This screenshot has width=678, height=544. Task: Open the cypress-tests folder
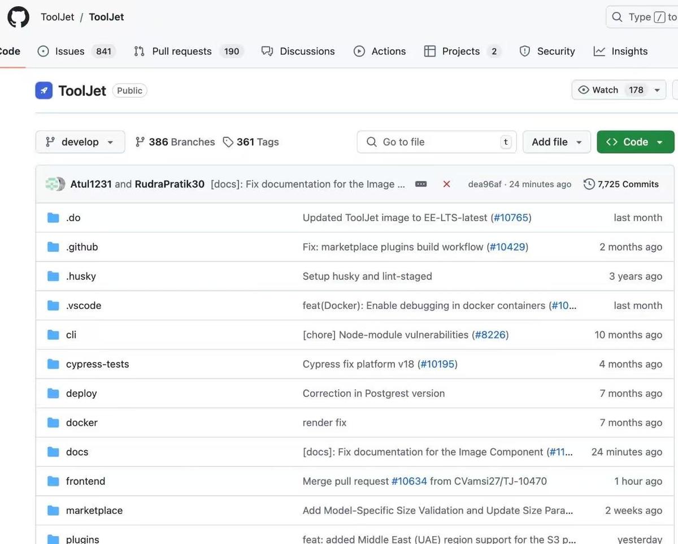pos(97,364)
